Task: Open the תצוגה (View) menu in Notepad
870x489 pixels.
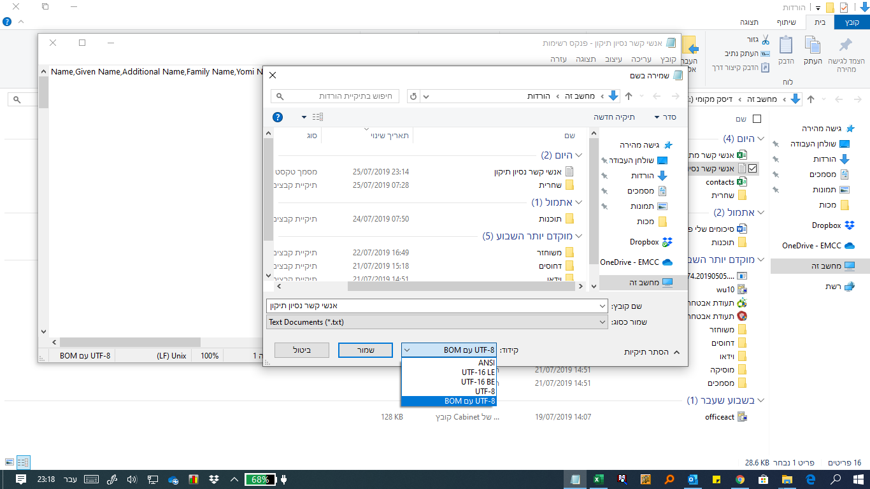Action: (585, 59)
